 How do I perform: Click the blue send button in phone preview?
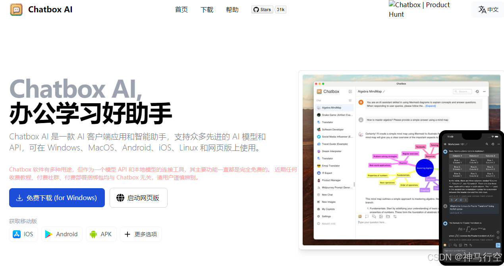(498, 245)
